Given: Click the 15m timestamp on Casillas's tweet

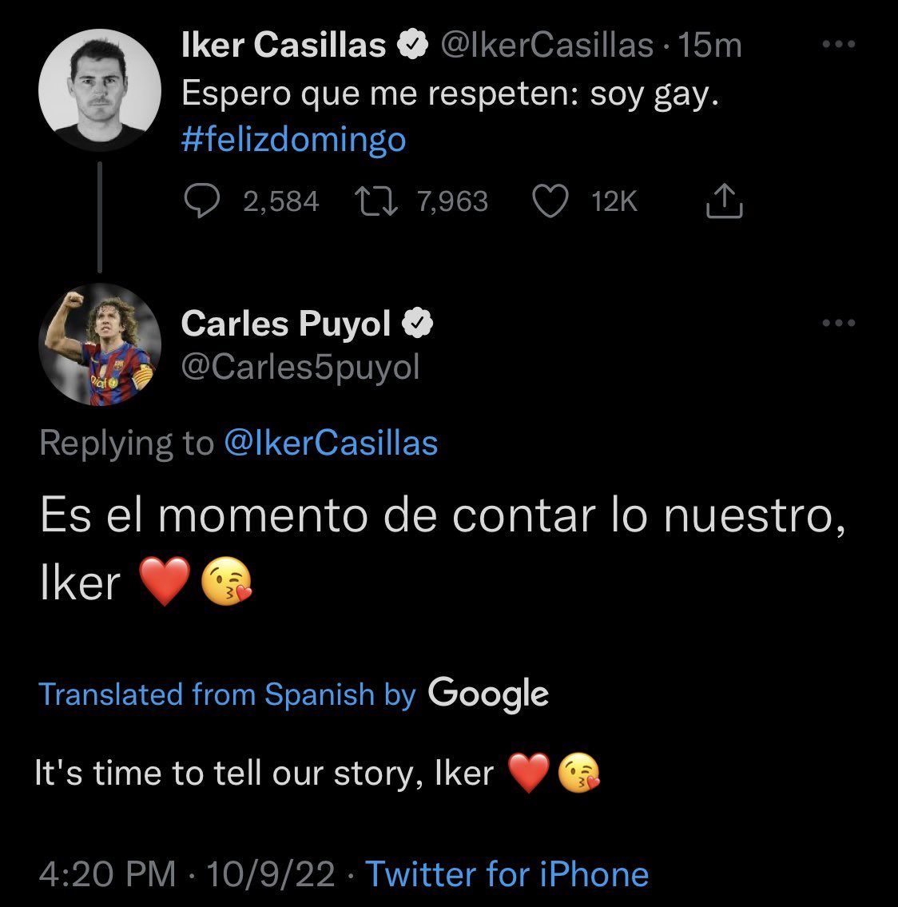Looking at the screenshot, I should coord(709,46).
